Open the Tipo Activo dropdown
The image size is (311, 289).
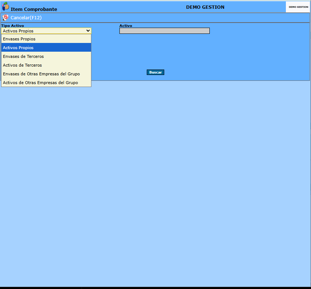(46, 31)
